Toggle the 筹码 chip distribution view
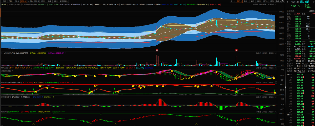Screen dimensions: 315x126 pyautogui.click(x=253, y=1)
